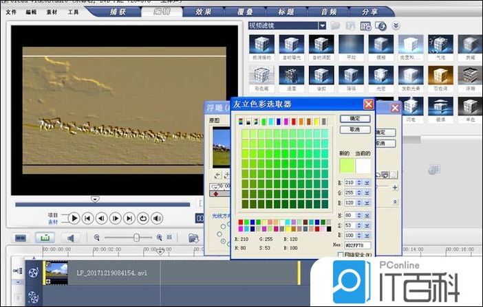The width and height of the screenshot is (483, 307).
Task: Click the zoom in magnifier on the timeline
Action: coord(160,237)
